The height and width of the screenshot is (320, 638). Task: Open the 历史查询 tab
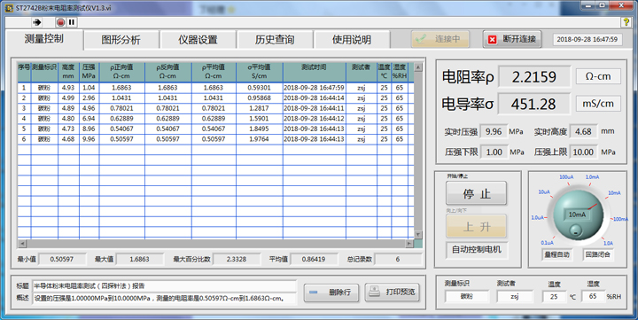tap(275, 40)
